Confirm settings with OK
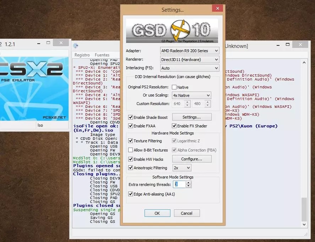Image resolution: width=315 pixels, height=242 pixels. 157,213
